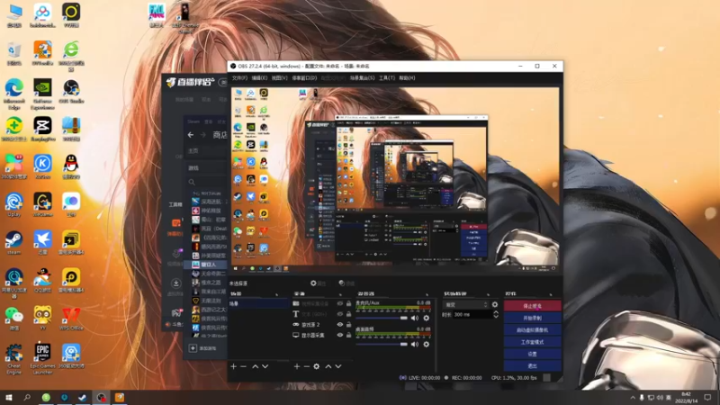This screenshot has height=405, width=720.
Task: Click the Steam icon in the taskbar
Action: (x=83, y=397)
